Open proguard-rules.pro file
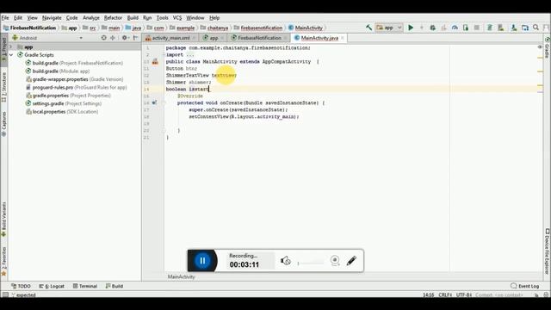This screenshot has width=551, height=310. point(76,87)
